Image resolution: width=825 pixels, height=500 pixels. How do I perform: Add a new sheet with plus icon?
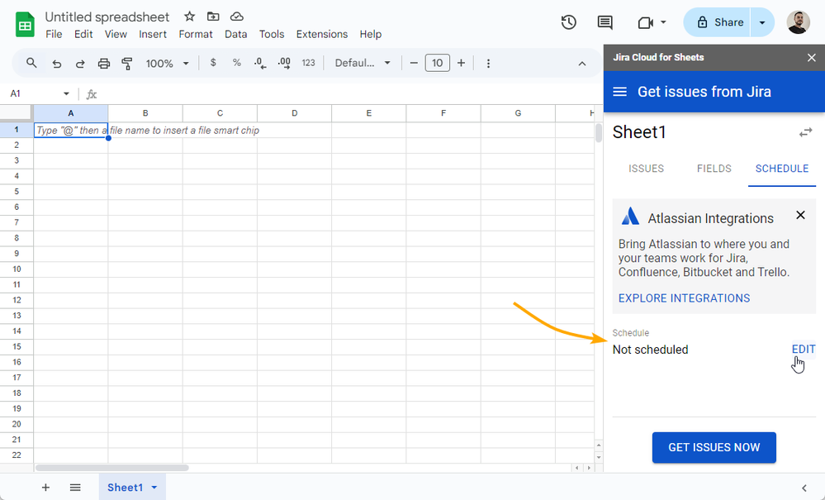tap(45, 488)
